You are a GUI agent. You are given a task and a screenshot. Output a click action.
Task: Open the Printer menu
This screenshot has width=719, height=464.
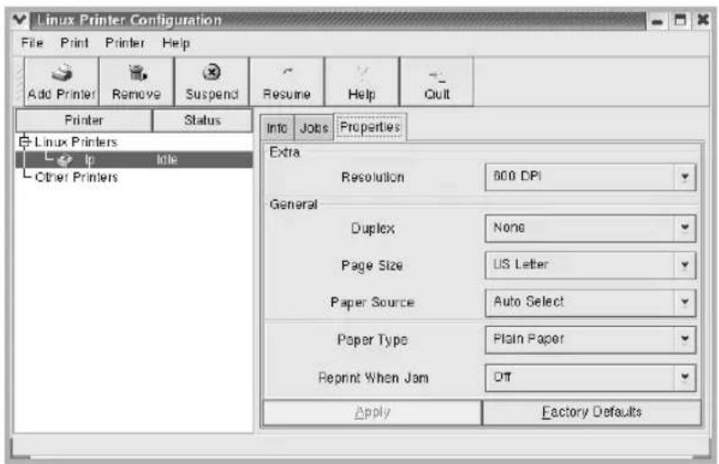point(124,42)
